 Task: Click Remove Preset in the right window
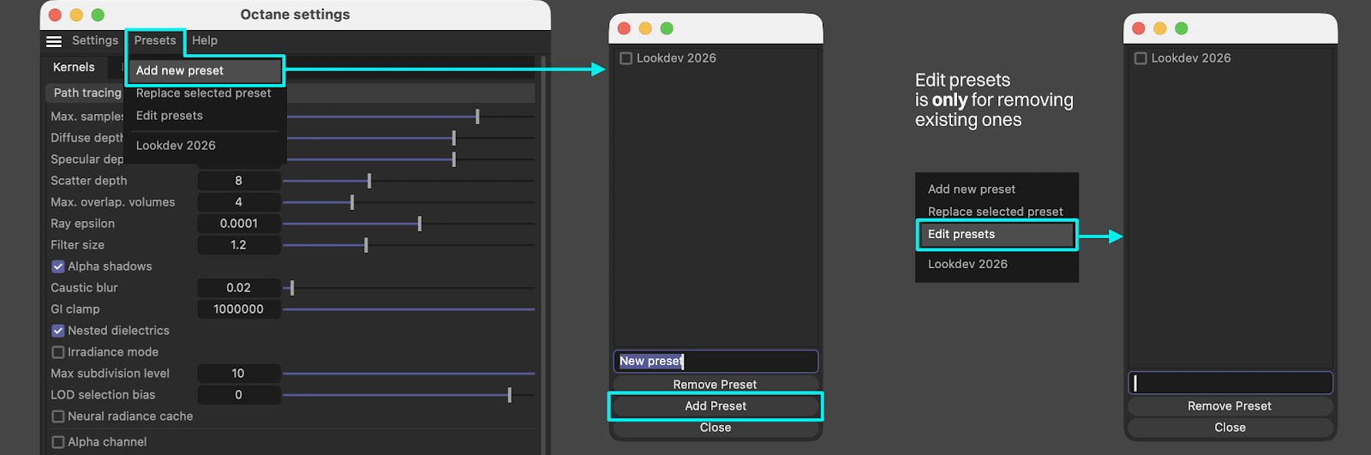[x=1230, y=406]
